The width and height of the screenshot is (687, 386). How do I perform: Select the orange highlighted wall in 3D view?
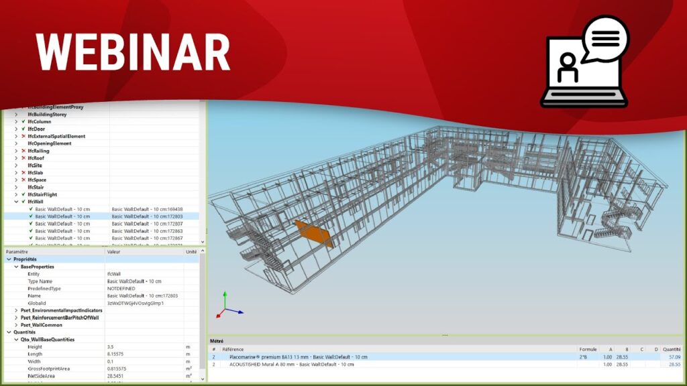coord(314,235)
